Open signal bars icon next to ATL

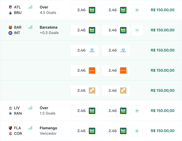[30, 7]
